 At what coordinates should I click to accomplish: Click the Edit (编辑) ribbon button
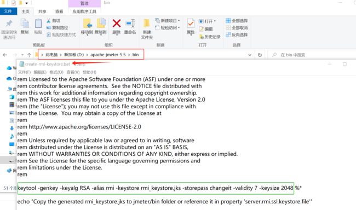206,29
